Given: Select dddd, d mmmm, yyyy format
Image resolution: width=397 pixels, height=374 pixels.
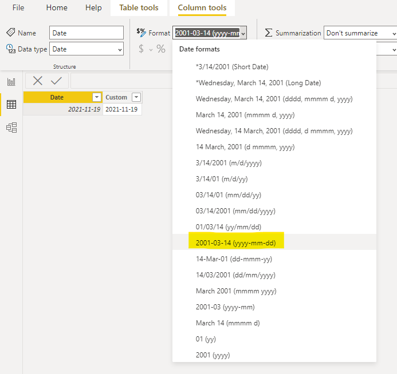Looking at the screenshot, I should coord(274,131).
